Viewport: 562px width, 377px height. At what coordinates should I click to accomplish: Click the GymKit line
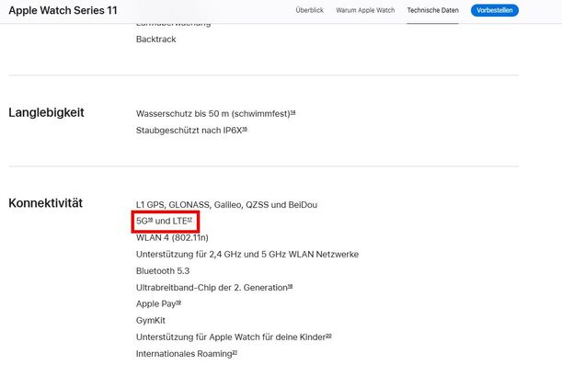[x=151, y=320]
